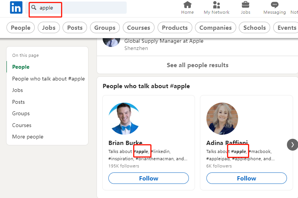Screen dimensions: 298x198
Task: Click "See all people results" link
Action: [x=198, y=65]
